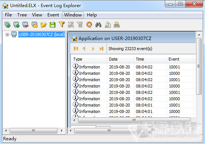The width and height of the screenshot is (205, 144).
Task: Click the Application log window title icon
Action: [x=74, y=39]
